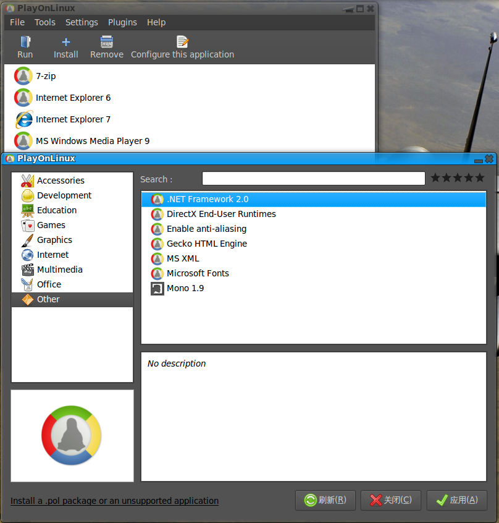499x523 pixels.
Task: Click the .NET Framework 2.0 icon
Action: click(x=157, y=200)
